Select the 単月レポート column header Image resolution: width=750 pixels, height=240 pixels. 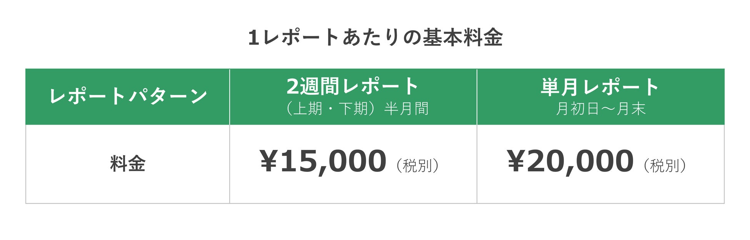click(x=600, y=97)
